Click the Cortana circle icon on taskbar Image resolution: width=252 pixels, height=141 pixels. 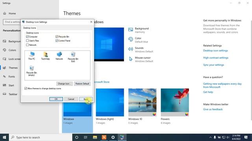click(77, 137)
